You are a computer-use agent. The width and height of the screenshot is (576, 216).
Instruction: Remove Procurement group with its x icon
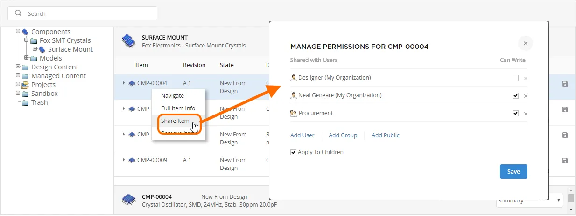click(x=526, y=114)
